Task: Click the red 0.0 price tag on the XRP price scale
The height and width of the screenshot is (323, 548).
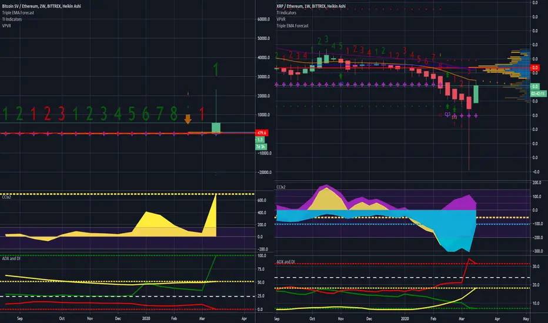Action: 534,68
